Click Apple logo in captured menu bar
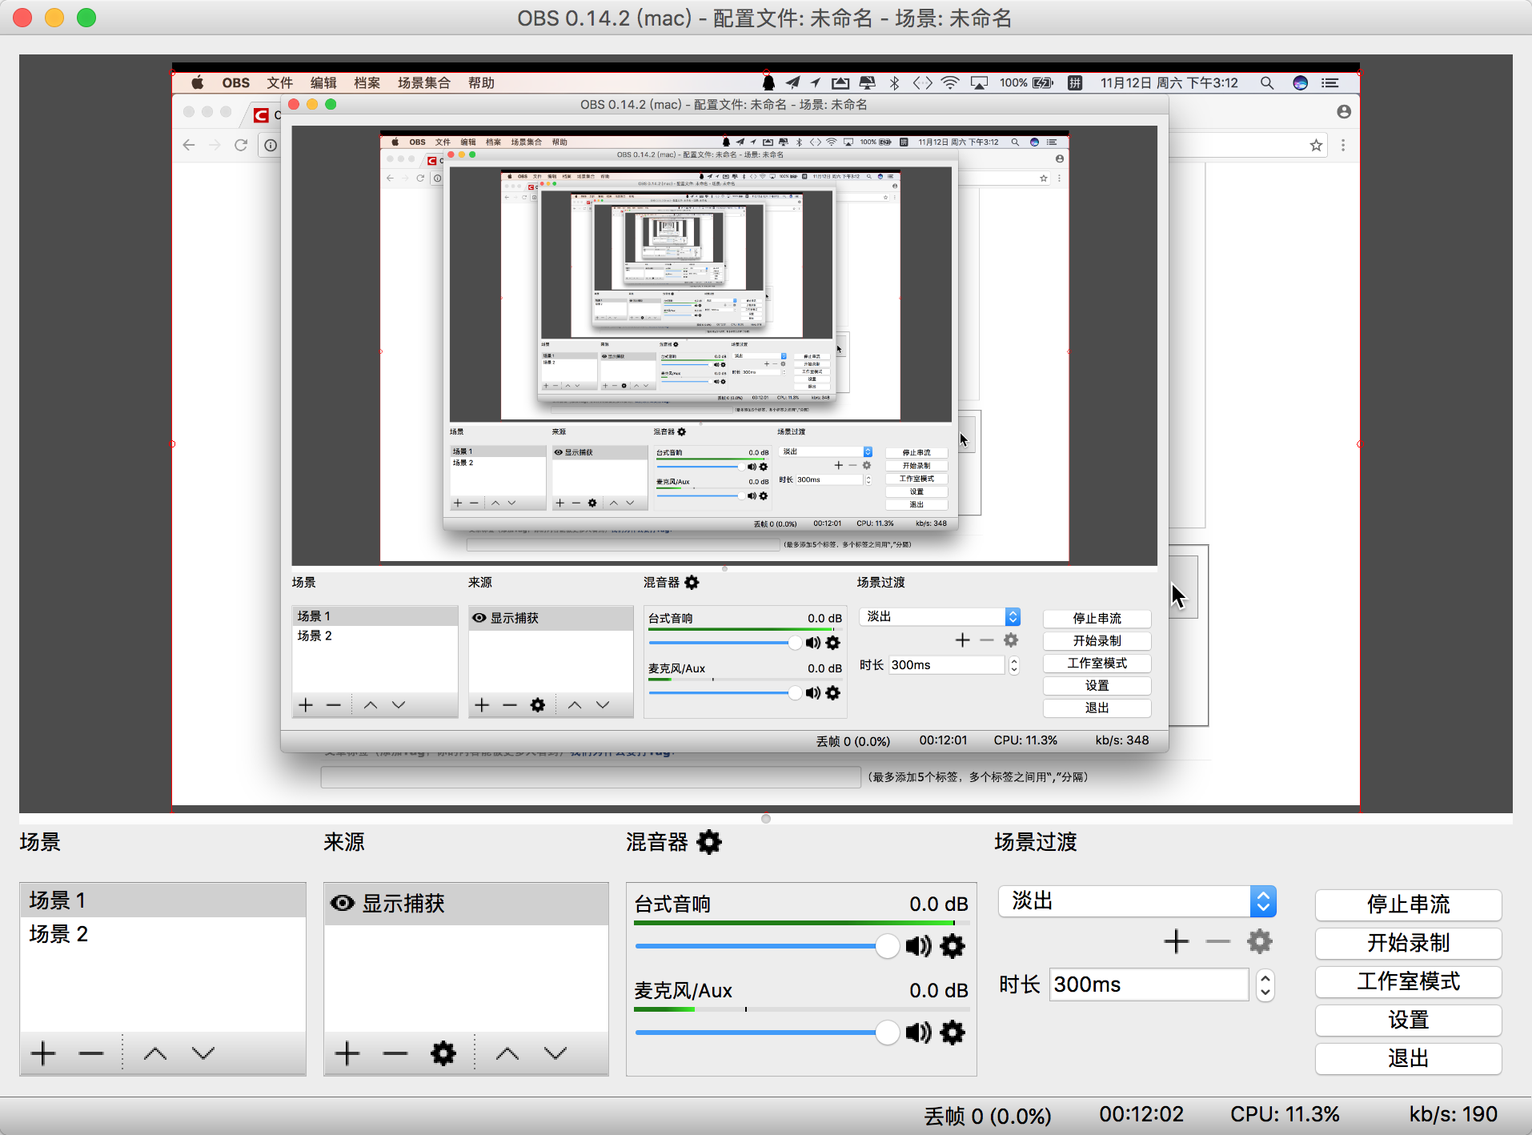The width and height of the screenshot is (1532, 1135). [198, 82]
